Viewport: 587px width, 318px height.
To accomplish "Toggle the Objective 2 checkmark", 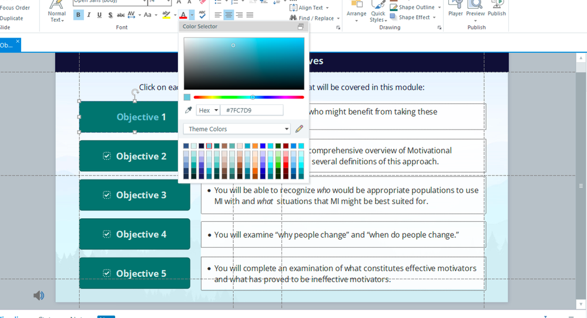I will 107,156.
